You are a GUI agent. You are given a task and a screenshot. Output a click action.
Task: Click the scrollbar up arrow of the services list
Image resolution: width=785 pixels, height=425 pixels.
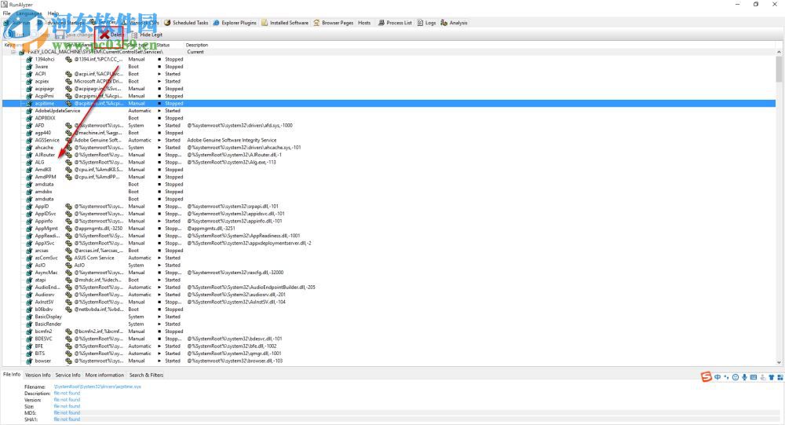tap(779, 52)
